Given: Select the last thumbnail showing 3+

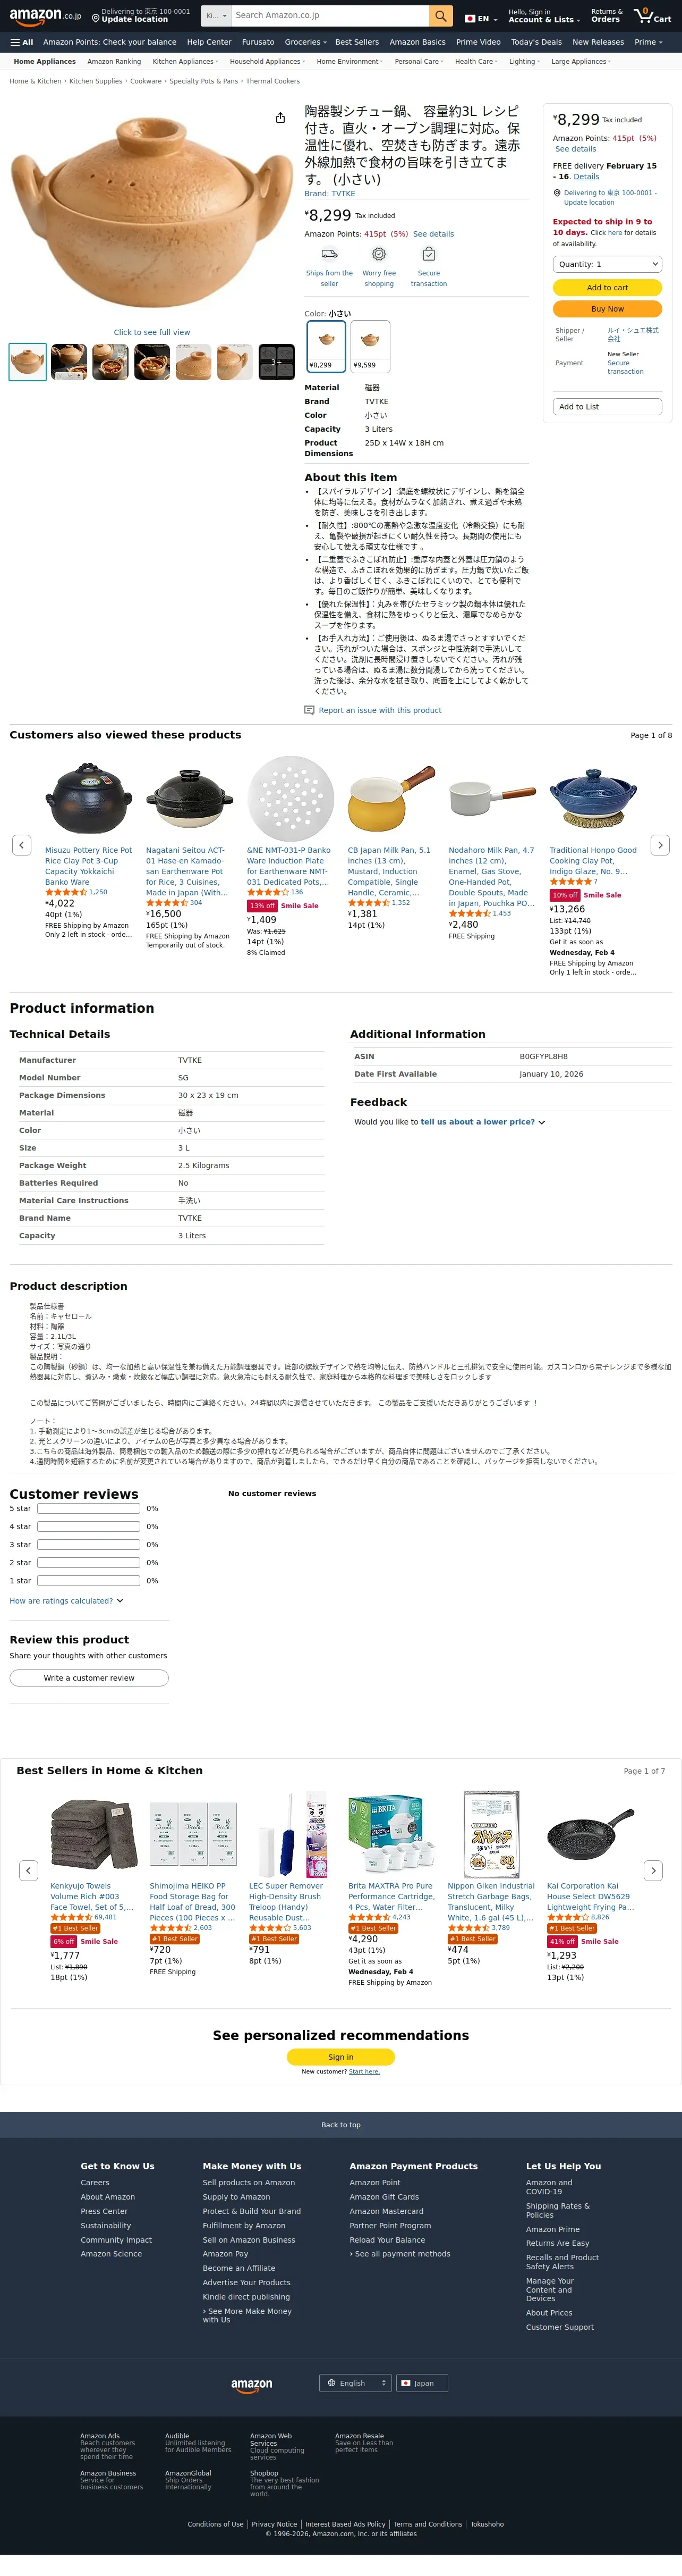Looking at the screenshot, I should tap(277, 362).
